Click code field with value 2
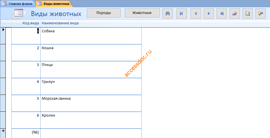 (26, 53)
